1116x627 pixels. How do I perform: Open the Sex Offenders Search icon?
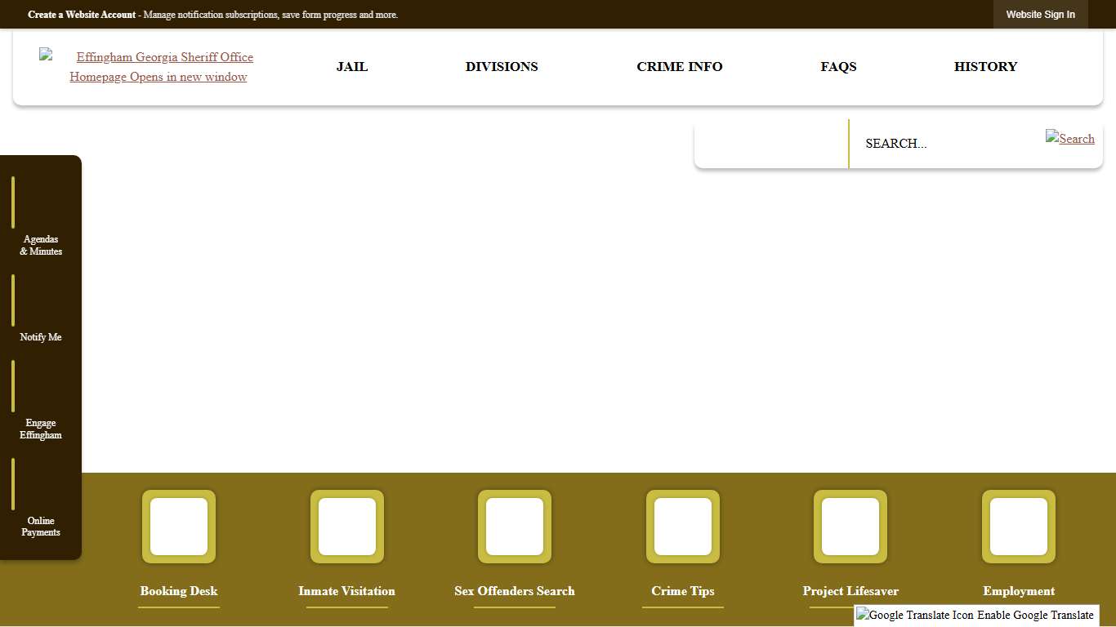point(514,527)
